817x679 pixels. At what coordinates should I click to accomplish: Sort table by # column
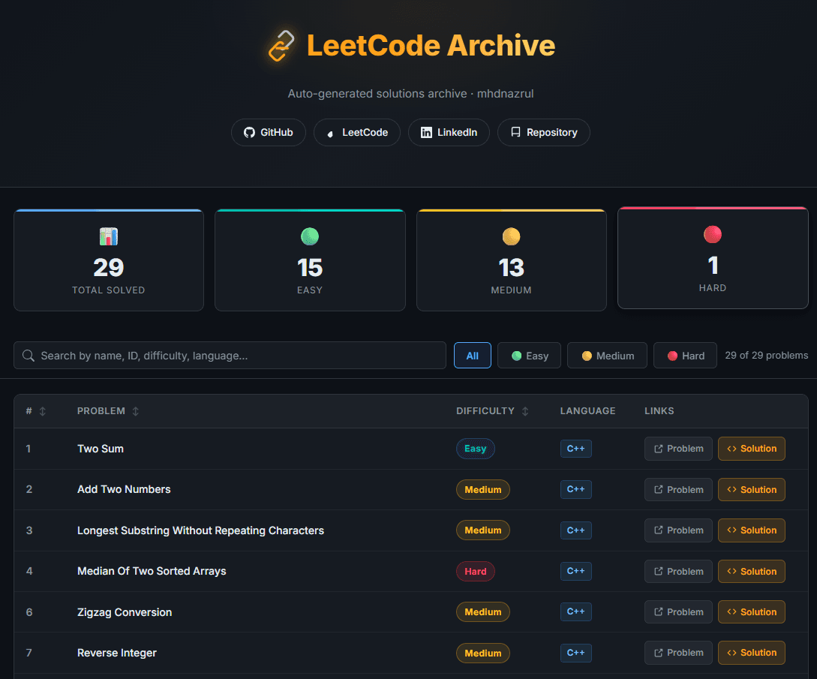(35, 411)
